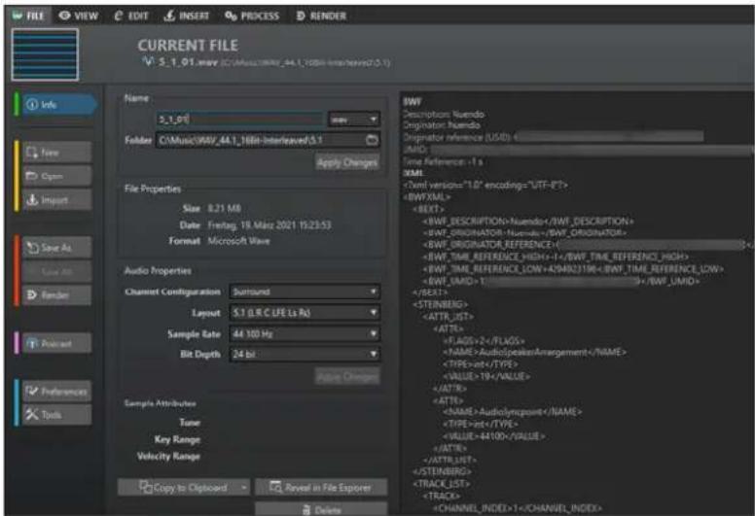
Task: Click the Save As disk icon
Action: (32, 248)
